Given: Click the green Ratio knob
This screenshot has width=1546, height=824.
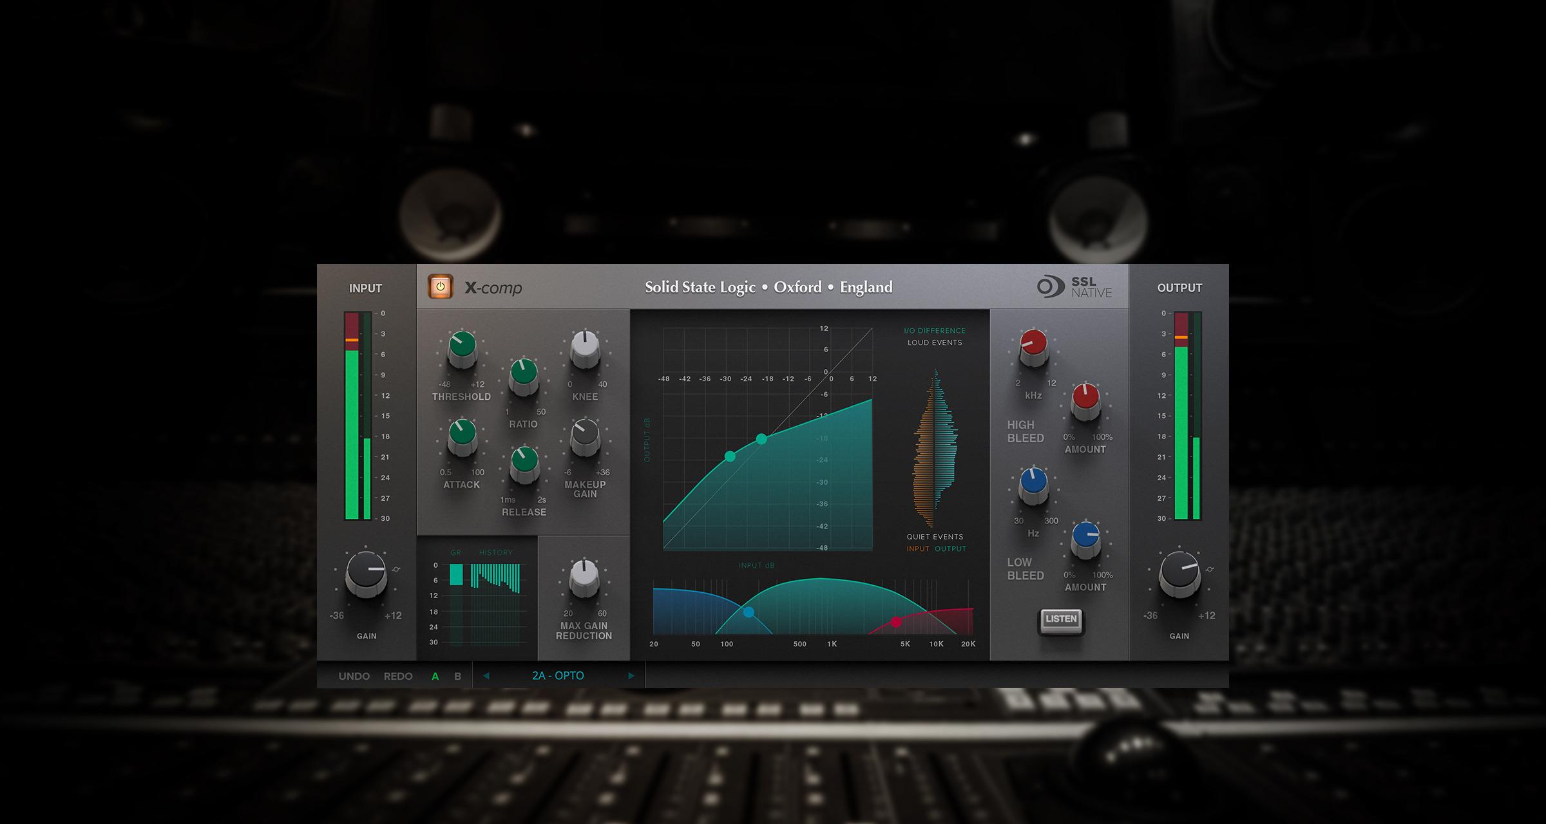Looking at the screenshot, I should click(524, 377).
